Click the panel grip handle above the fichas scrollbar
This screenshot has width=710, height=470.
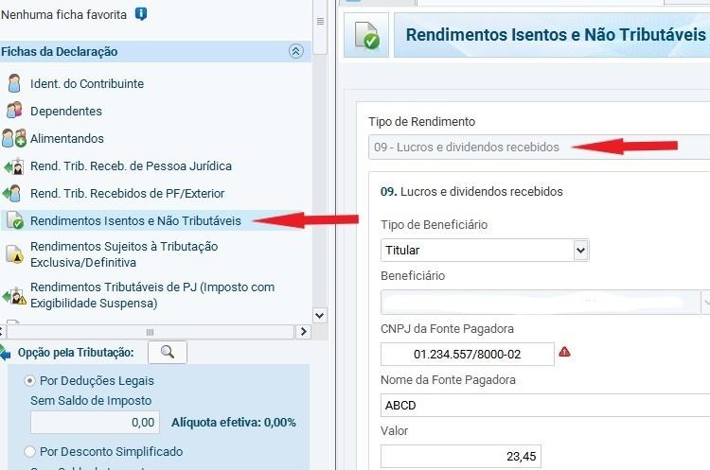click(320, 21)
